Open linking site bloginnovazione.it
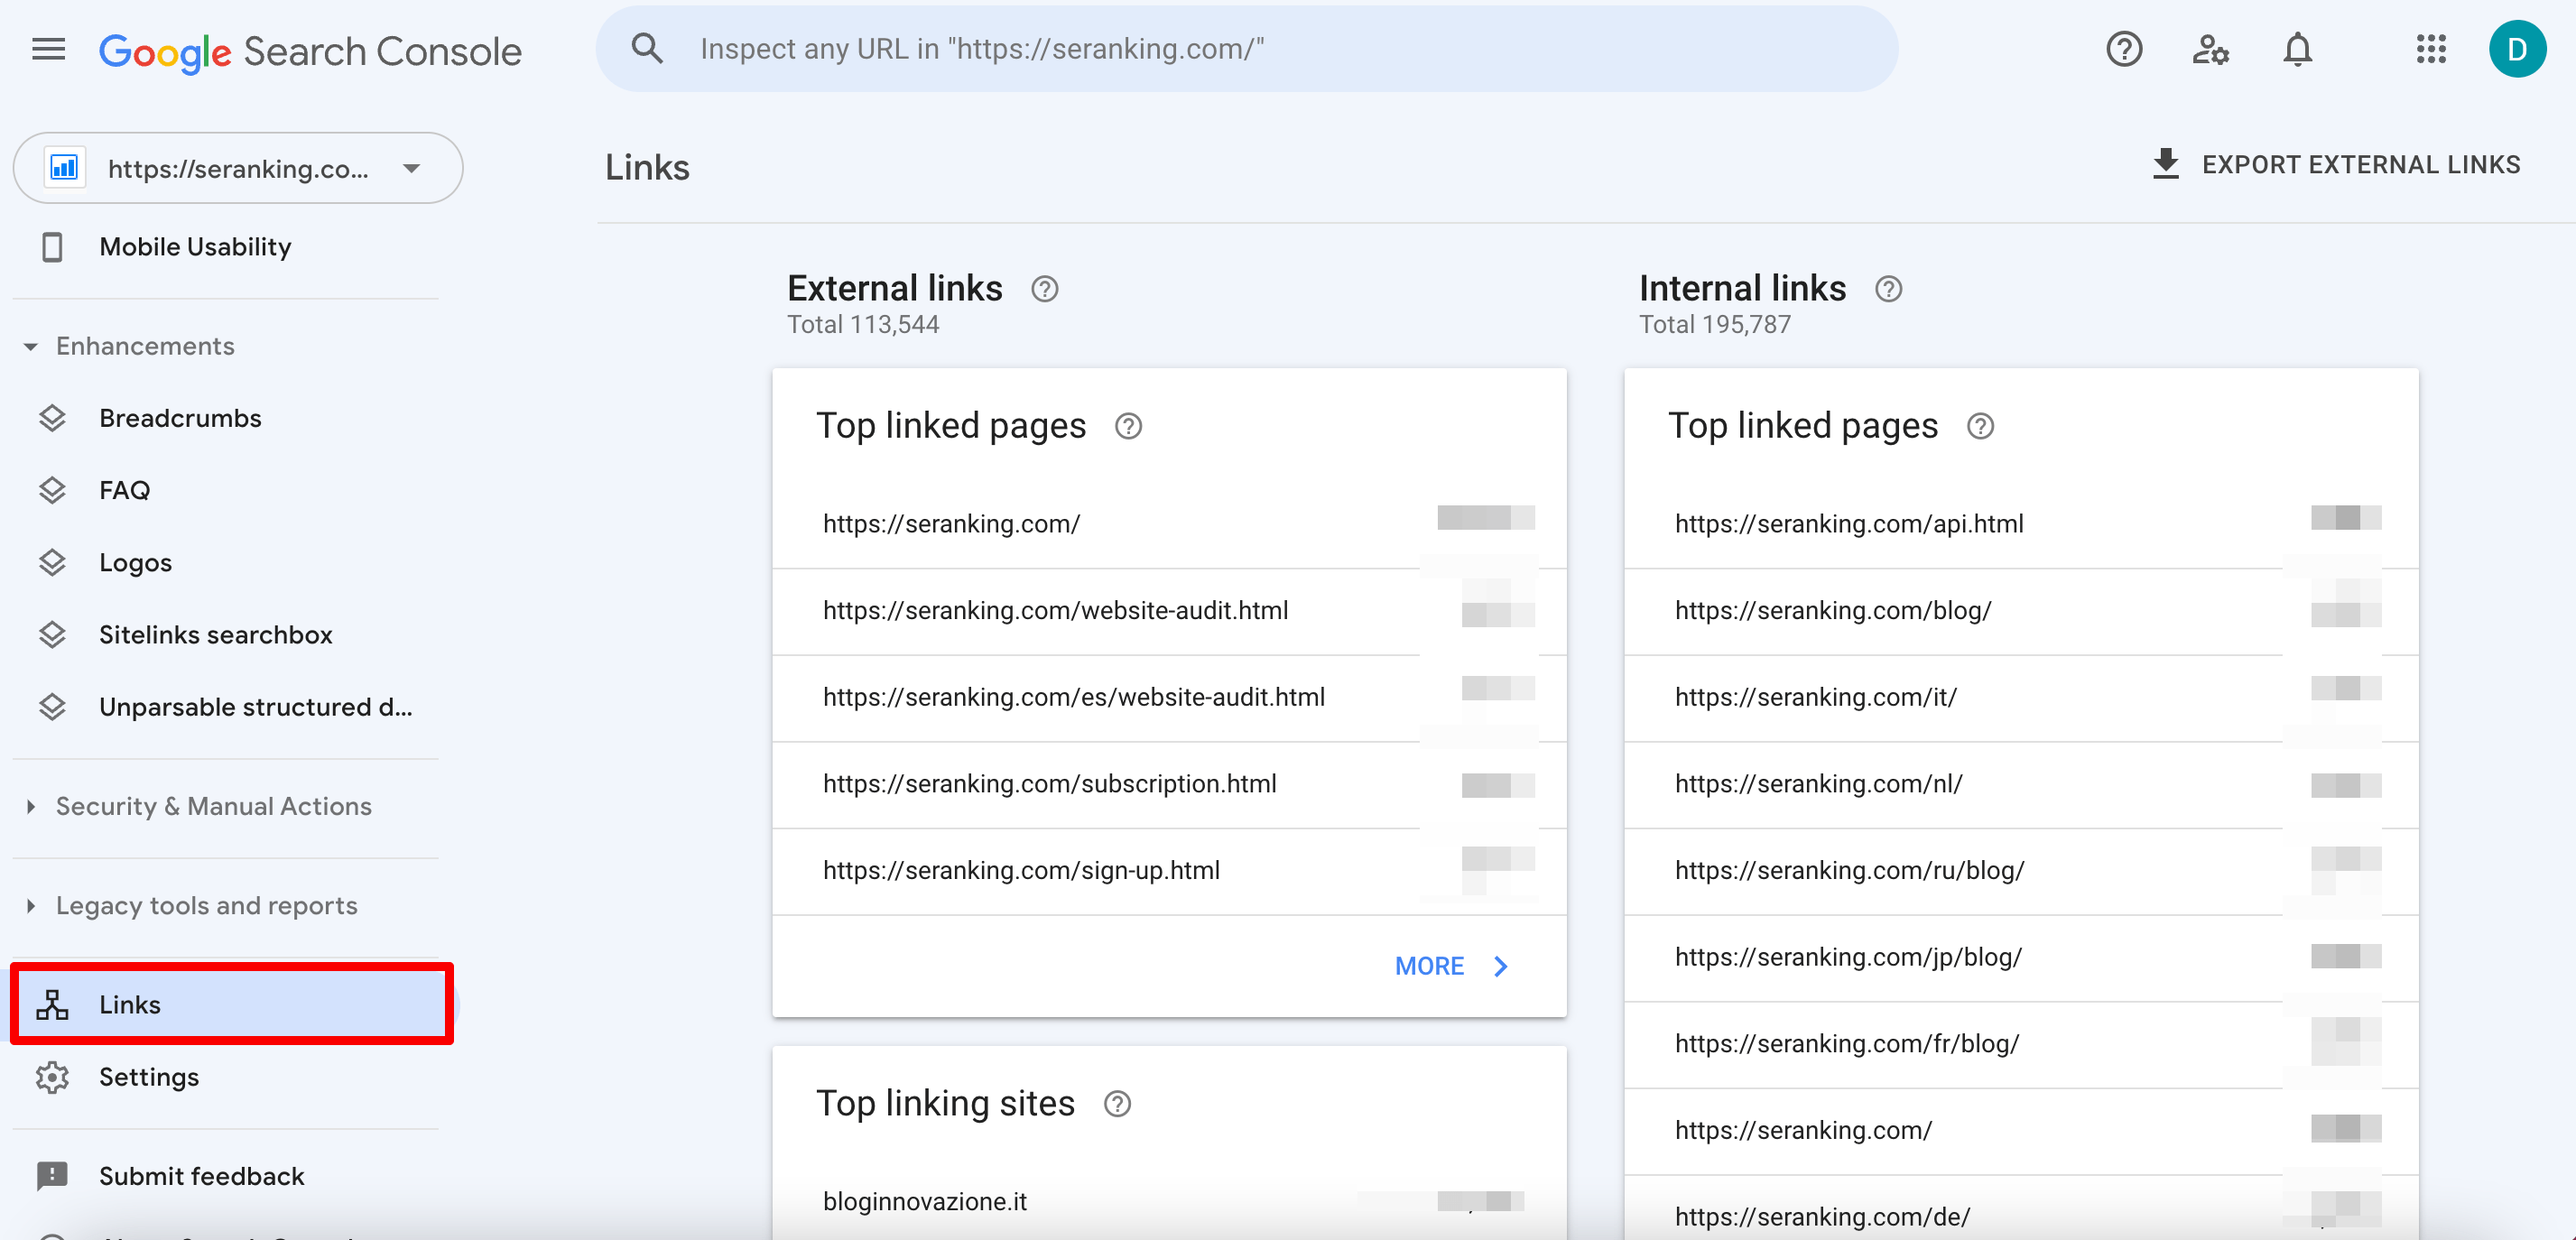The image size is (2576, 1240). (x=1169, y=1201)
